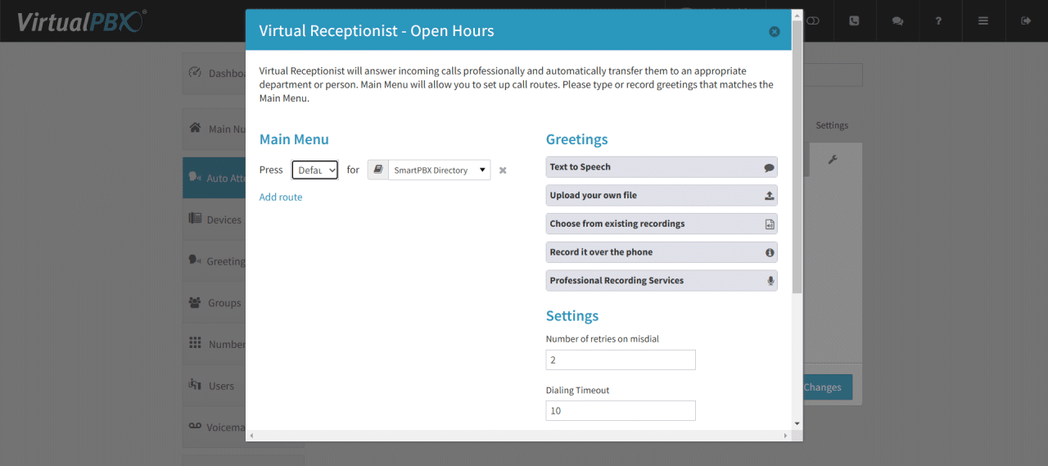Open help via the question mark icon

[939, 20]
